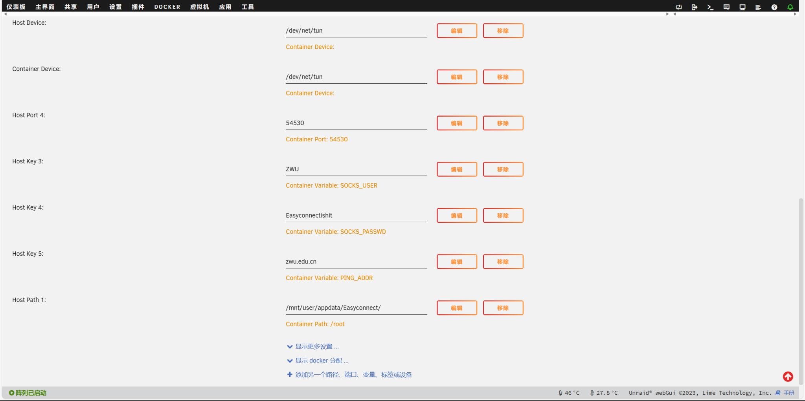
Task: Click the 添加另一个路径、端口、变量 link
Action: [349, 374]
